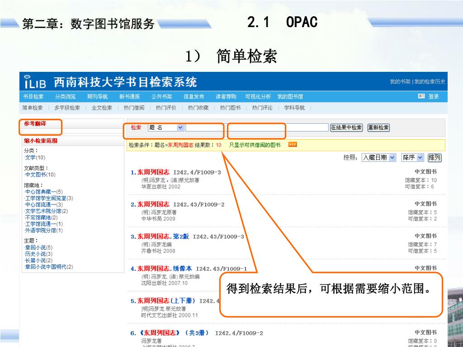Filter by subject 历史小说(3)
Screen dimensions: 463x347
click(x=39, y=254)
